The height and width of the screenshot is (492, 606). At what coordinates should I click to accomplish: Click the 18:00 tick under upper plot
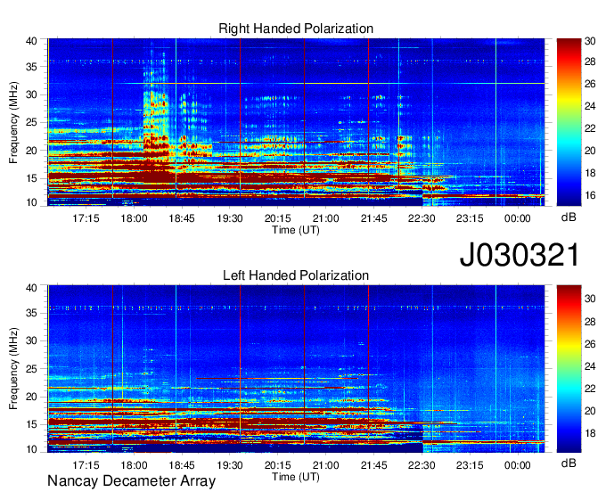coord(134,218)
